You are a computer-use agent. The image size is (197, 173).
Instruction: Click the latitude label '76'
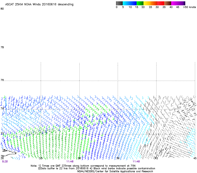pyautogui.click(x=2, y=80)
